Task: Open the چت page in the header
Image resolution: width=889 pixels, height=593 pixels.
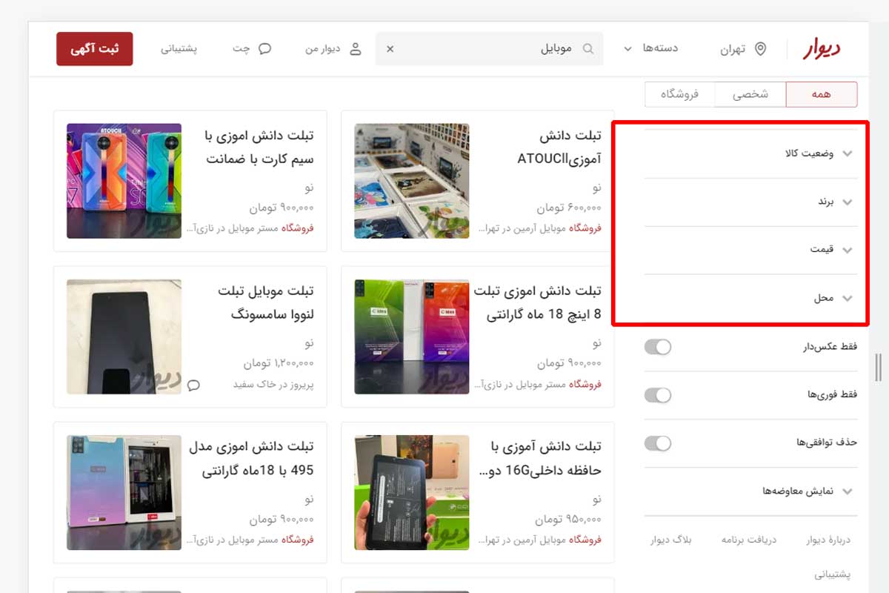Action: click(x=253, y=49)
